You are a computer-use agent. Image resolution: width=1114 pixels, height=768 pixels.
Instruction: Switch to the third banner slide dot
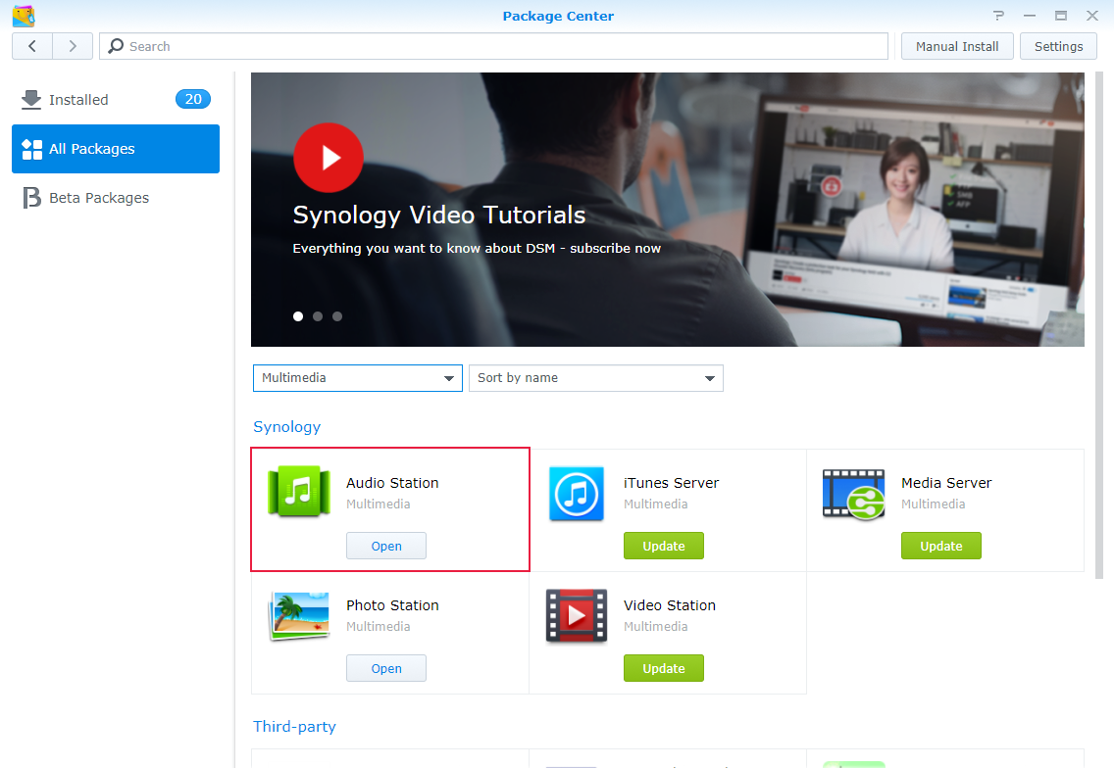(337, 316)
